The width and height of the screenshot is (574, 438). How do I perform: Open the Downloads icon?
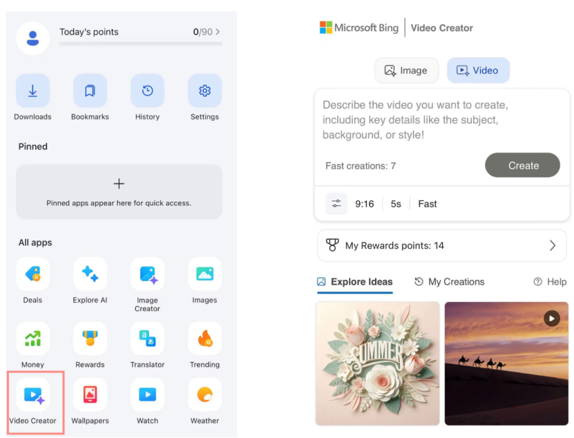coord(32,91)
